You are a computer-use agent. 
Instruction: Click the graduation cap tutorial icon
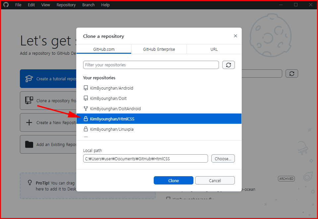[29, 79]
